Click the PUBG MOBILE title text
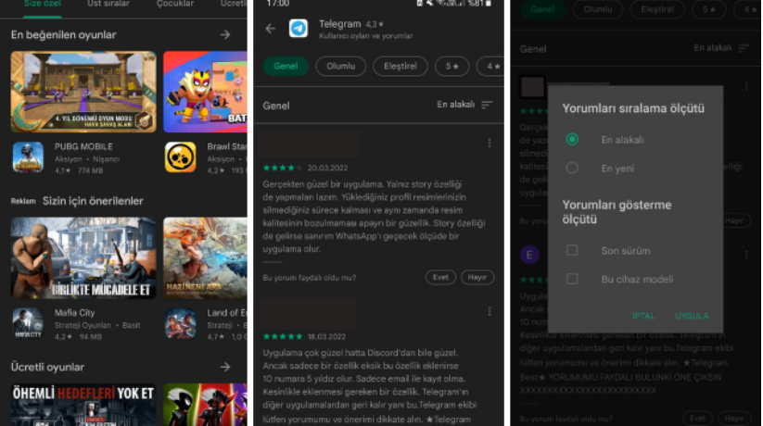Image resolution: width=763 pixels, height=426 pixels. (x=83, y=146)
